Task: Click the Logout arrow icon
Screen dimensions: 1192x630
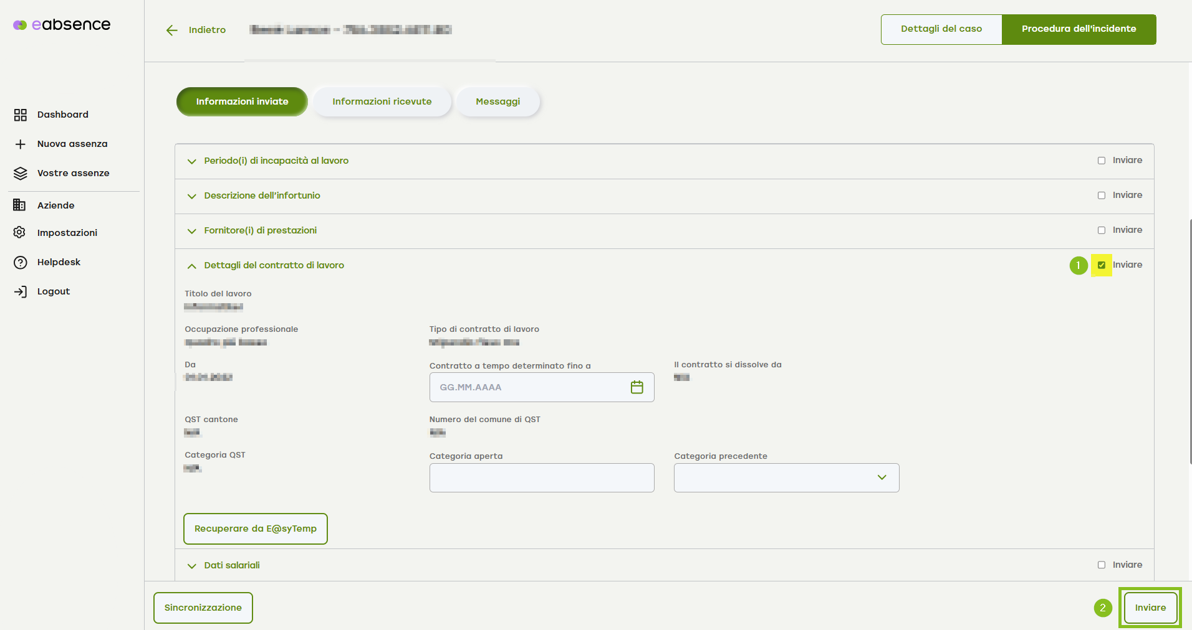Action: coord(21,291)
